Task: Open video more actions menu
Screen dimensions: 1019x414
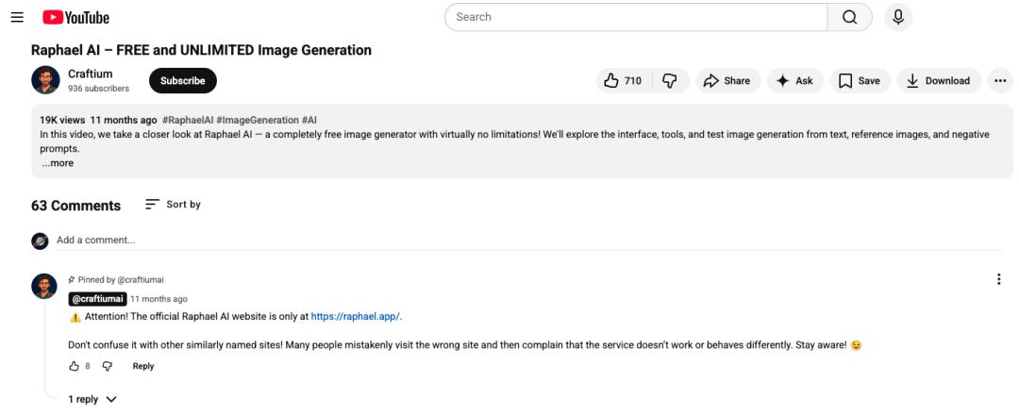Action: [x=1000, y=81]
